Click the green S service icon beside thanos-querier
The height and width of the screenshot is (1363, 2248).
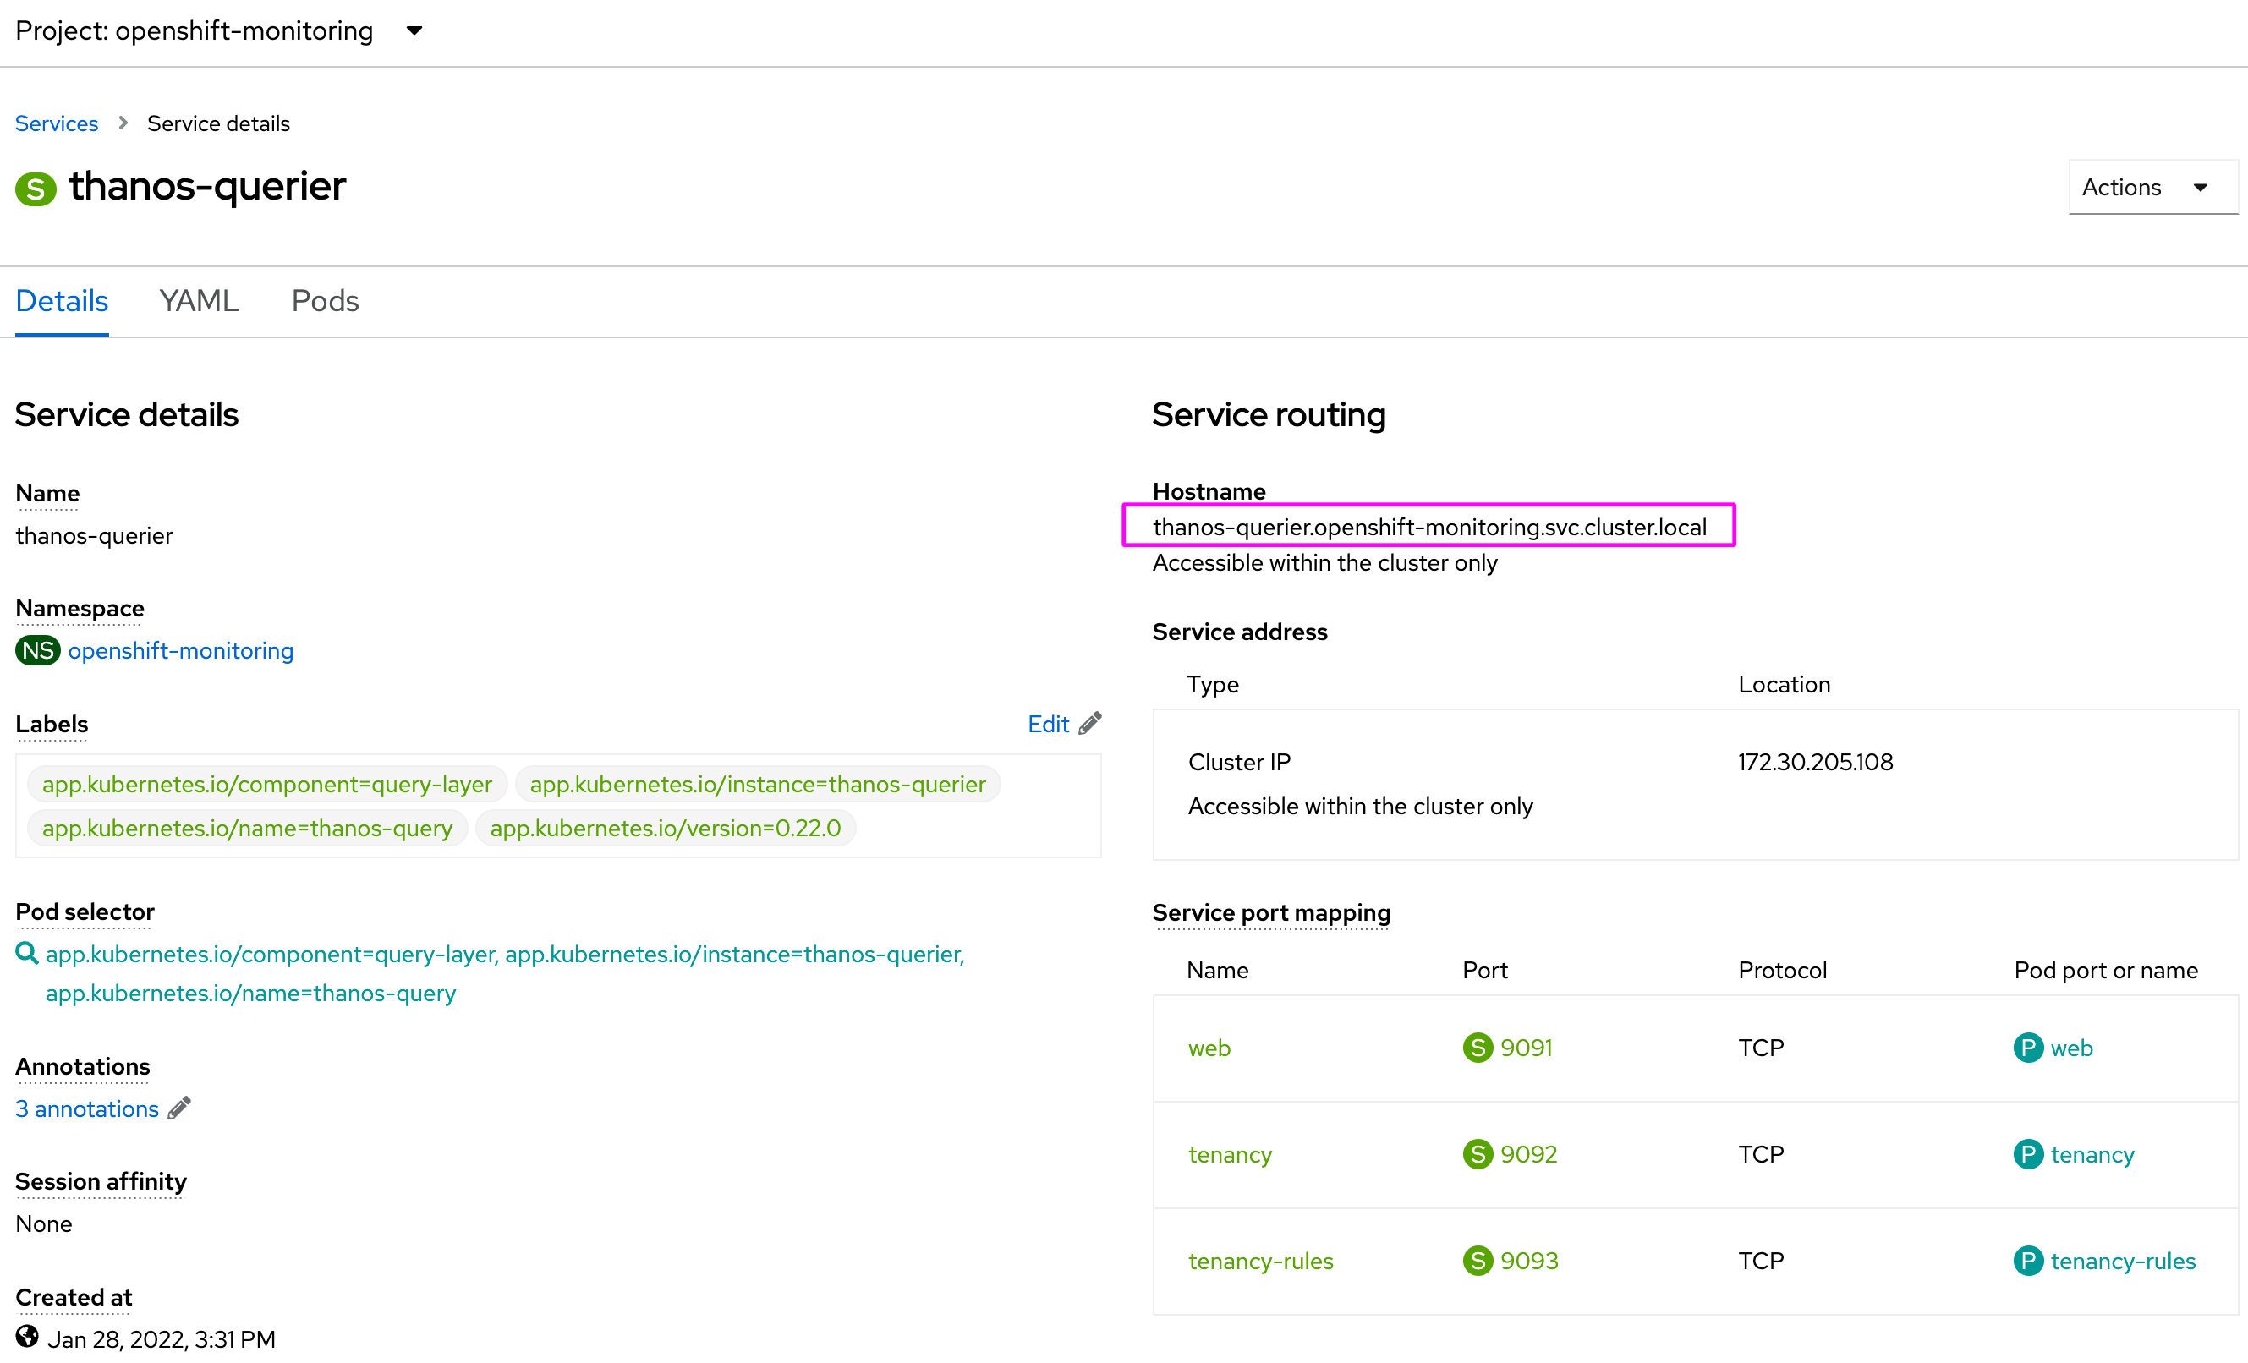36,189
